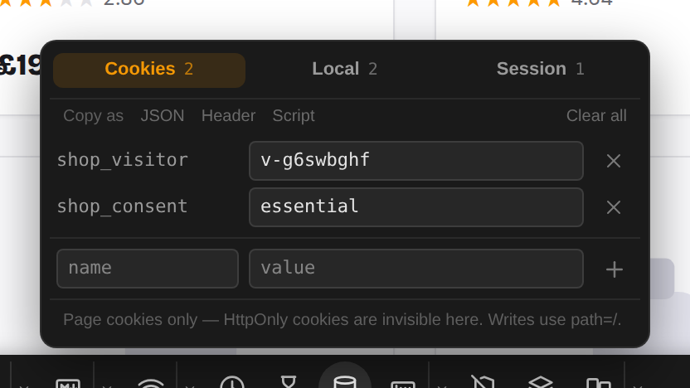Delete the shop_visitor cookie
690x388 pixels.
(x=614, y=161)
